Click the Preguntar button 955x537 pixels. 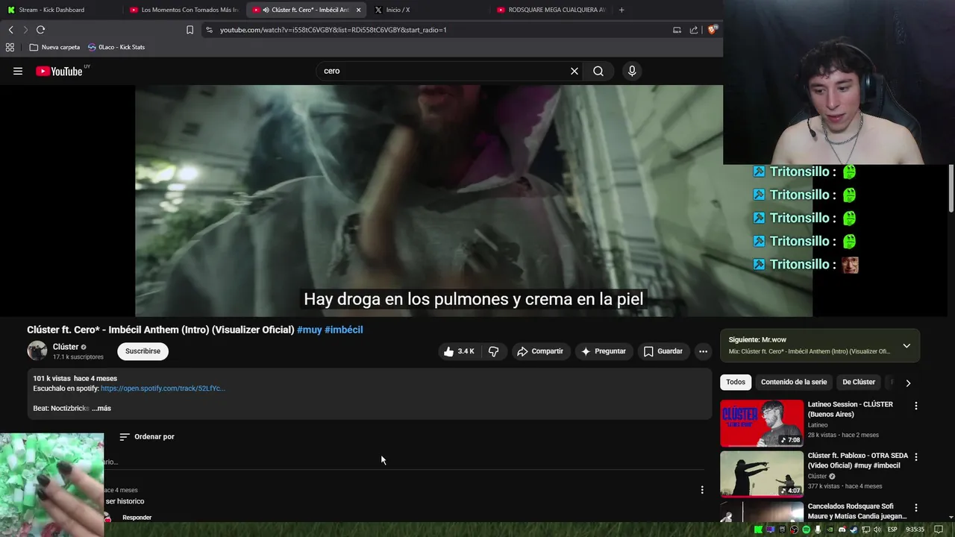click(604, 351)
